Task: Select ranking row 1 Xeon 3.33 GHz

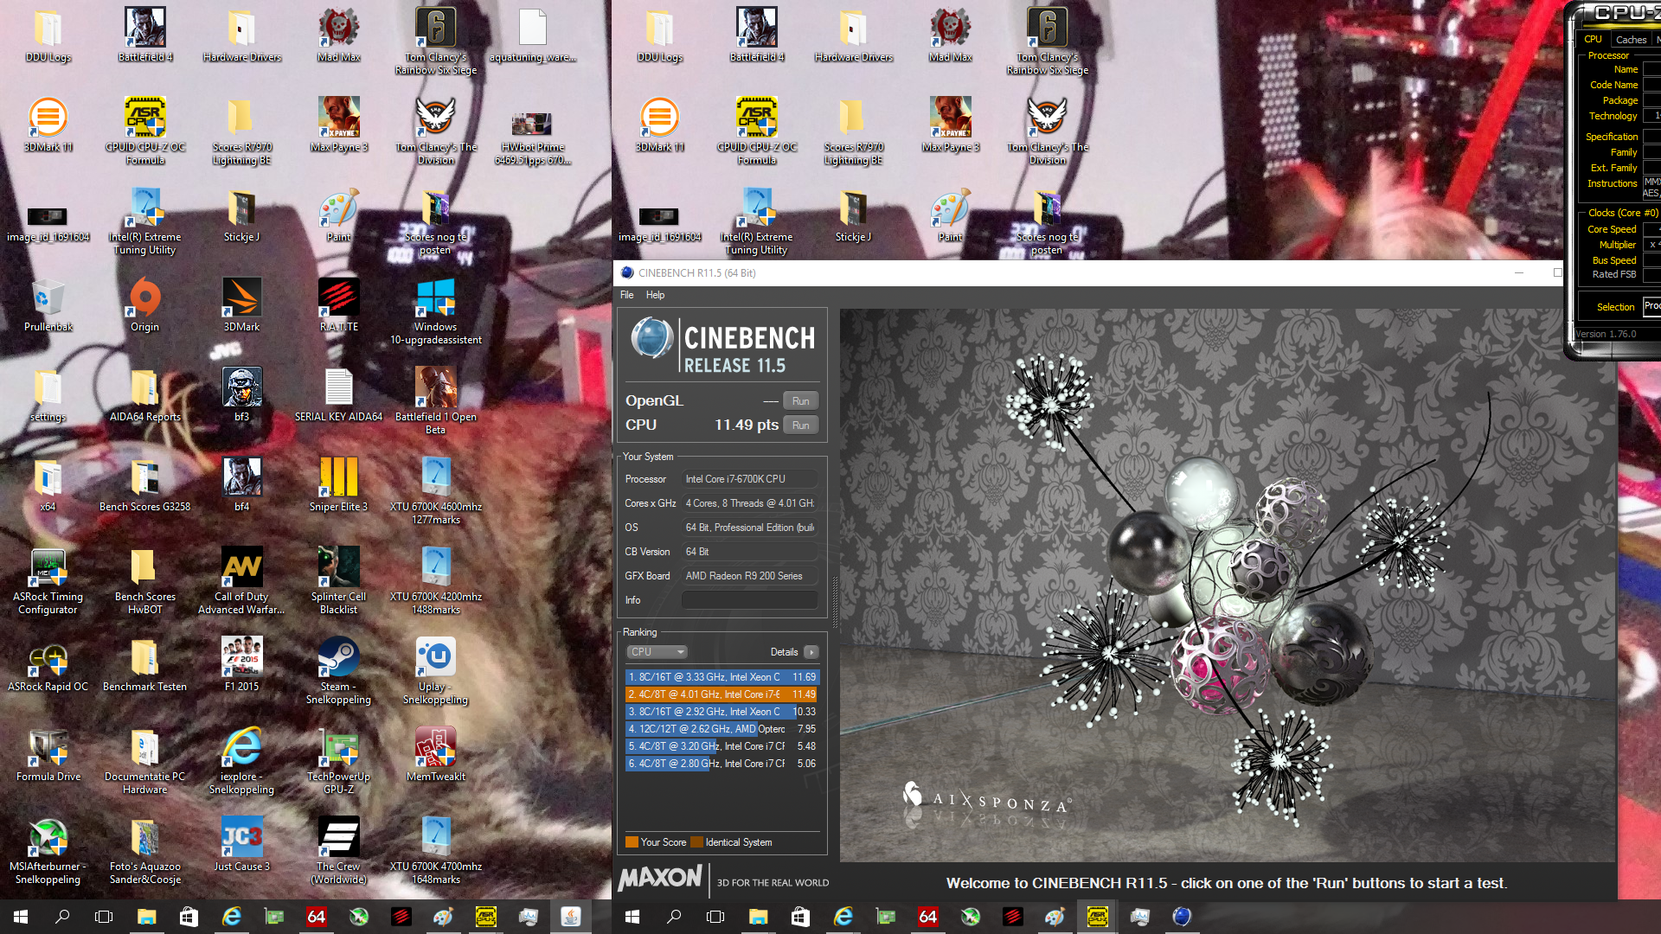Action: (x=721, y=677)
